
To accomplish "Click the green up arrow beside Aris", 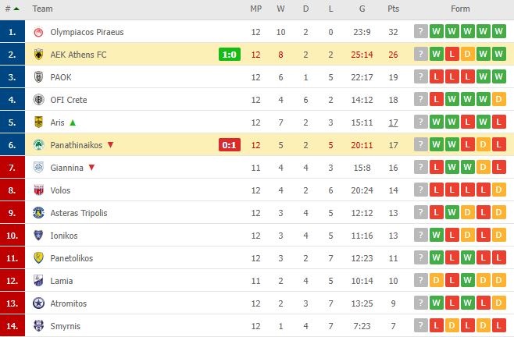I will (x=73, y=122).
